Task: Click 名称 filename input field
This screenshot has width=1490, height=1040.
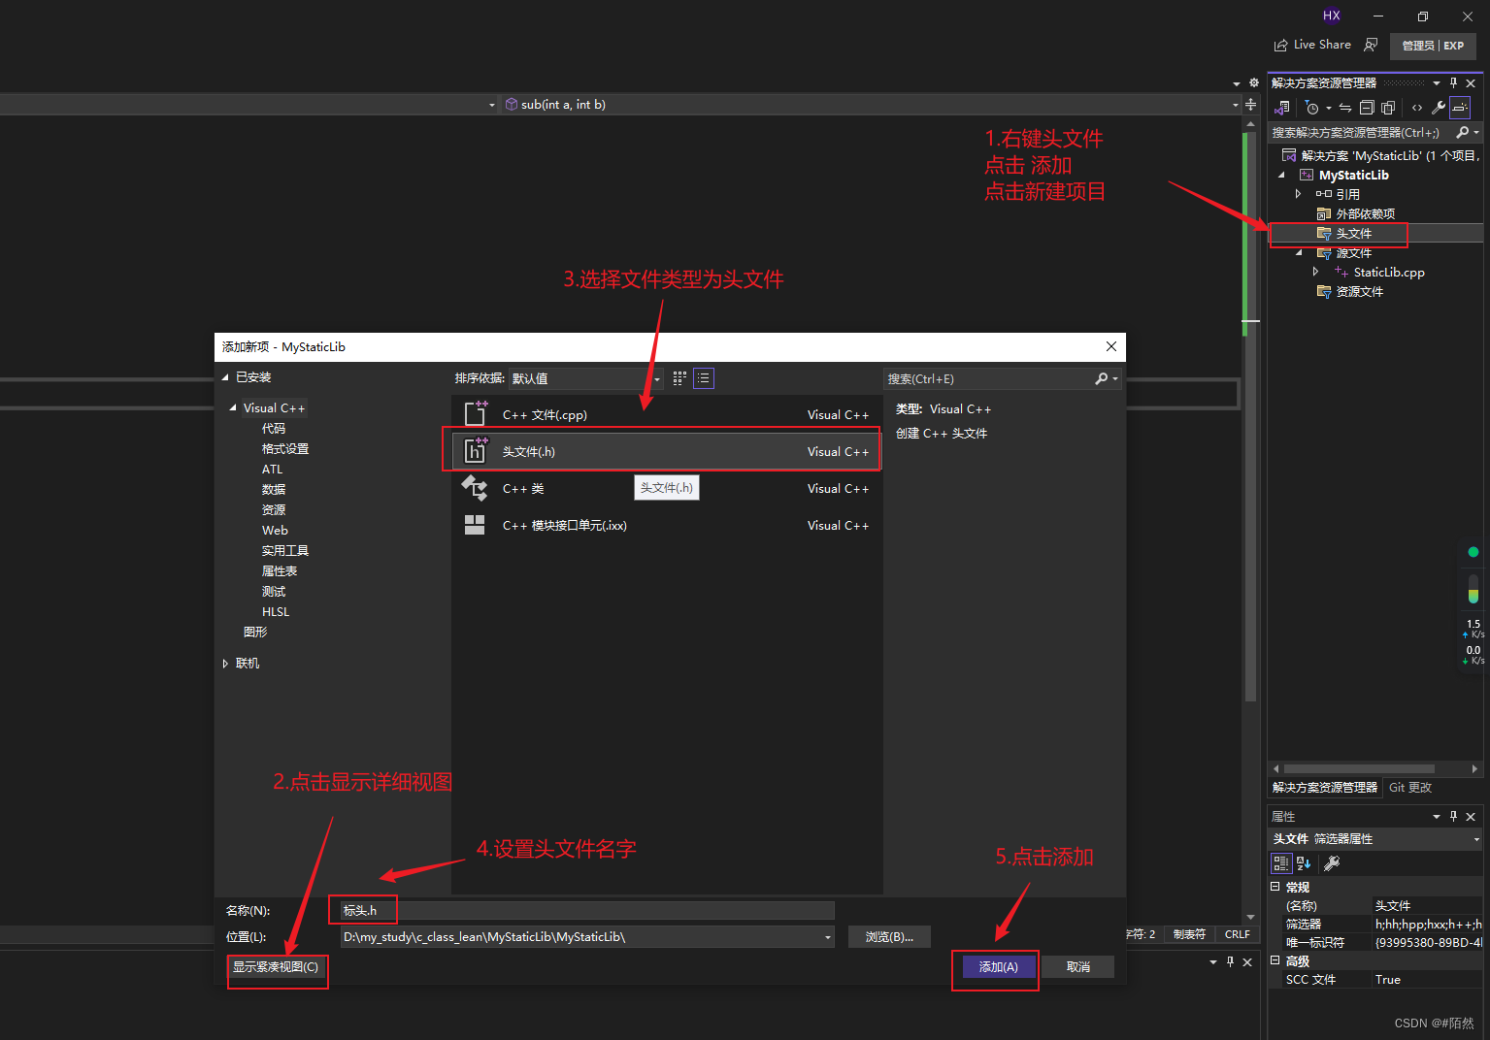Action: tap(587, 910)
